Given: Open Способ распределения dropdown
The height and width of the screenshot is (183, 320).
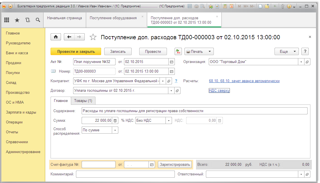Looking at the screenshot, I should (x=115, y=130).
